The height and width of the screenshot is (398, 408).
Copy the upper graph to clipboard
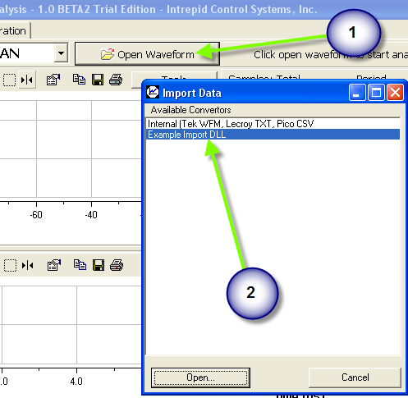click(79, 80)
